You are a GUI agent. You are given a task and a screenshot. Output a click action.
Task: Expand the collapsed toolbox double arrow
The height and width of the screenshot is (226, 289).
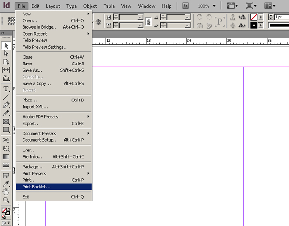pos(3,33)
